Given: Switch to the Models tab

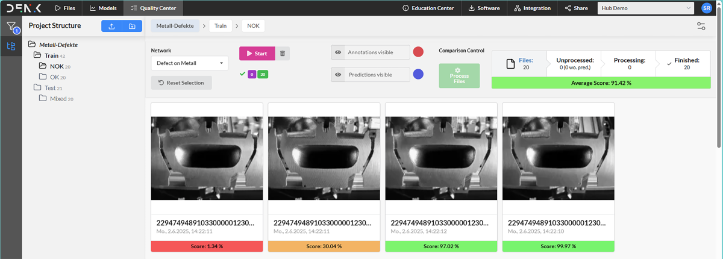Looking at the screenshot, I should (103, 8).
